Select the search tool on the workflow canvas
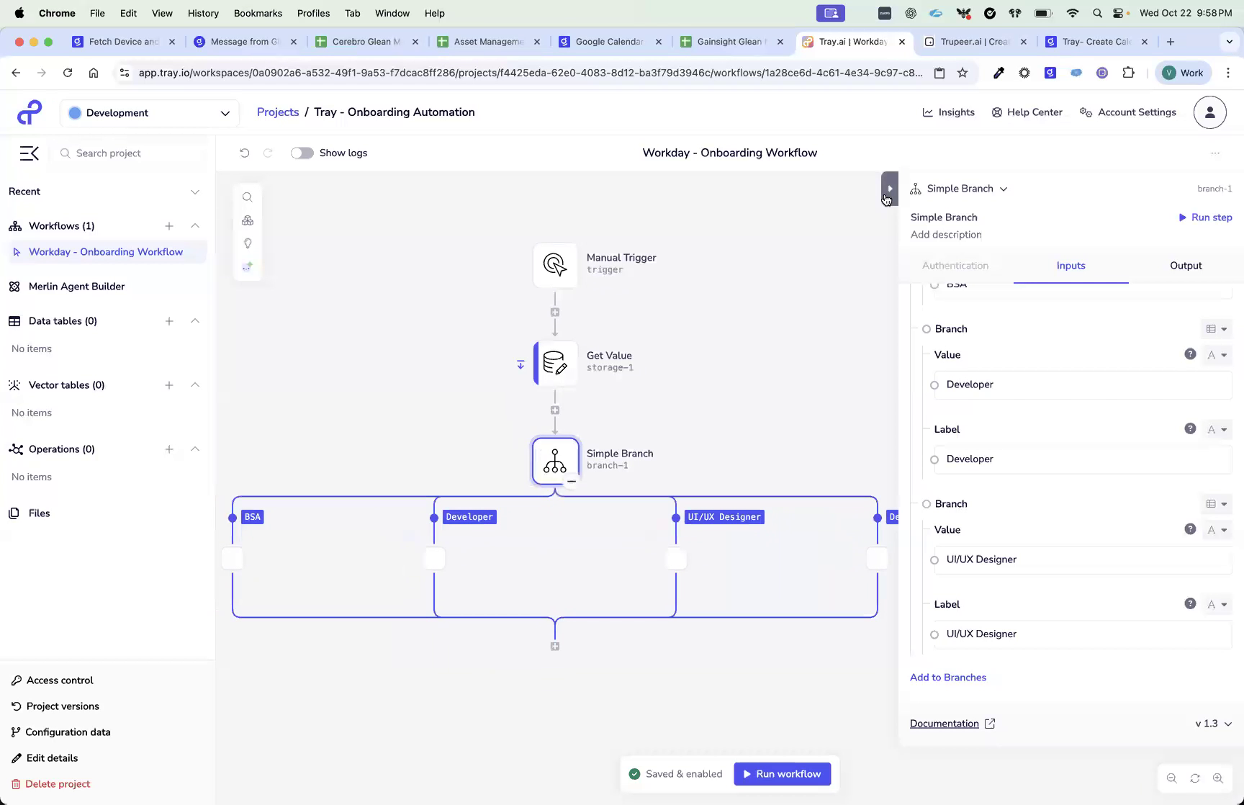Image resolution: width=1244 pixels, height=805 pixels. tap(248, 197)
